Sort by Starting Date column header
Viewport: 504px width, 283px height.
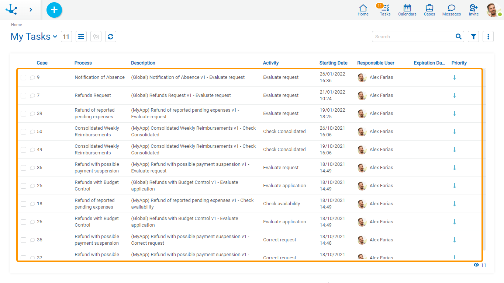334,63
